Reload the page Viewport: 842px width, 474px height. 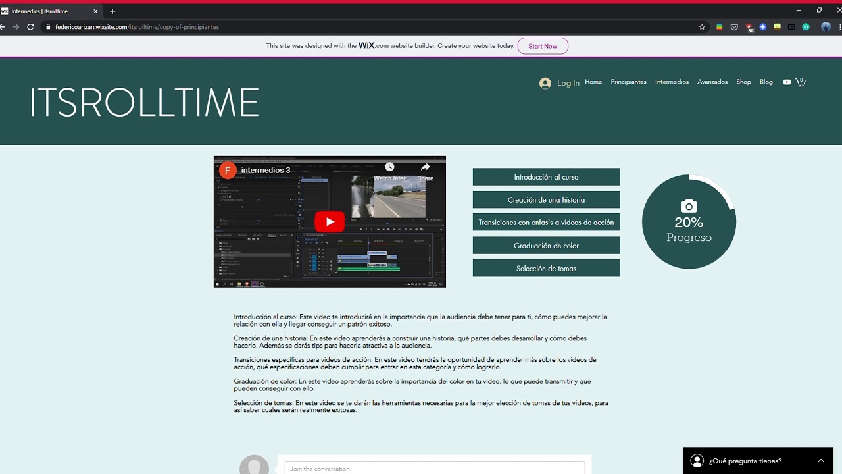coord(30,27)
